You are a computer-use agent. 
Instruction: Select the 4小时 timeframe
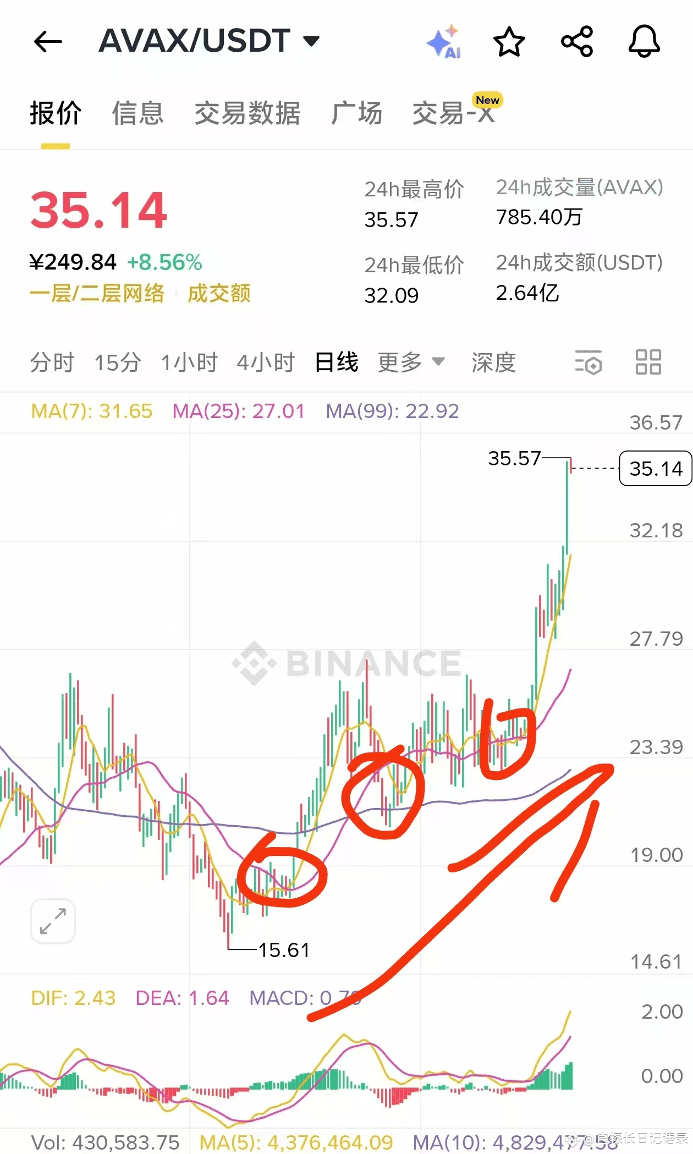click(266, 362)
